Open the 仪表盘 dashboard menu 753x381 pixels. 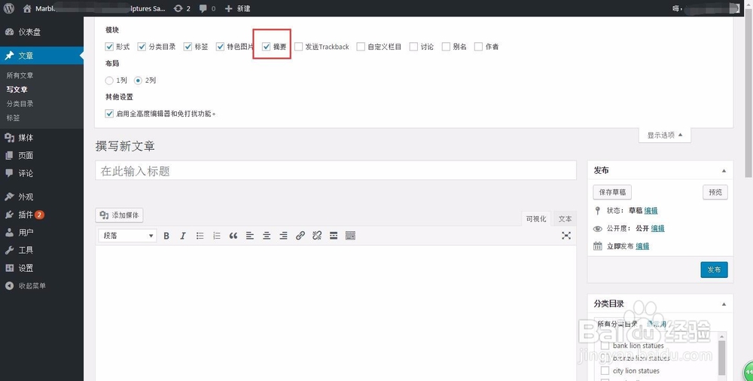[x=41, y=32]
